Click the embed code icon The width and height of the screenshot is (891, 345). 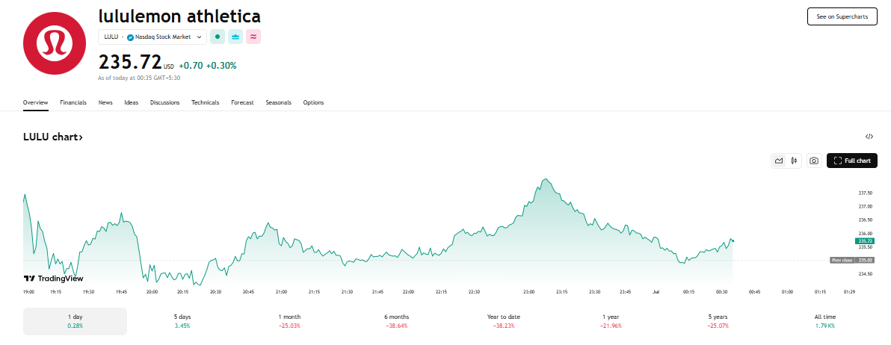(x=869, y=136)
